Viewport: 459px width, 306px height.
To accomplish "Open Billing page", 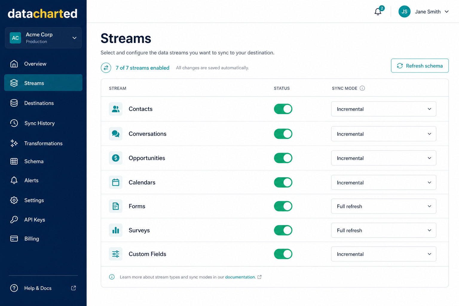I will [x=43, y=238].
